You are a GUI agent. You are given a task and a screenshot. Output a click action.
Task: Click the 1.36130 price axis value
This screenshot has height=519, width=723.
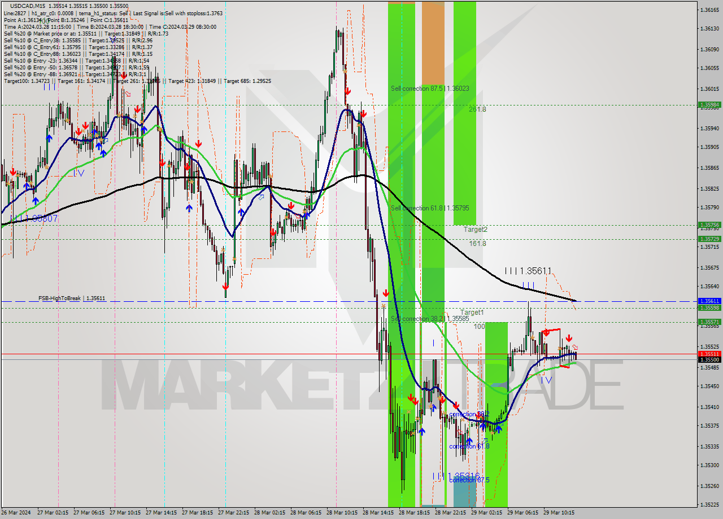pos(709,28)
